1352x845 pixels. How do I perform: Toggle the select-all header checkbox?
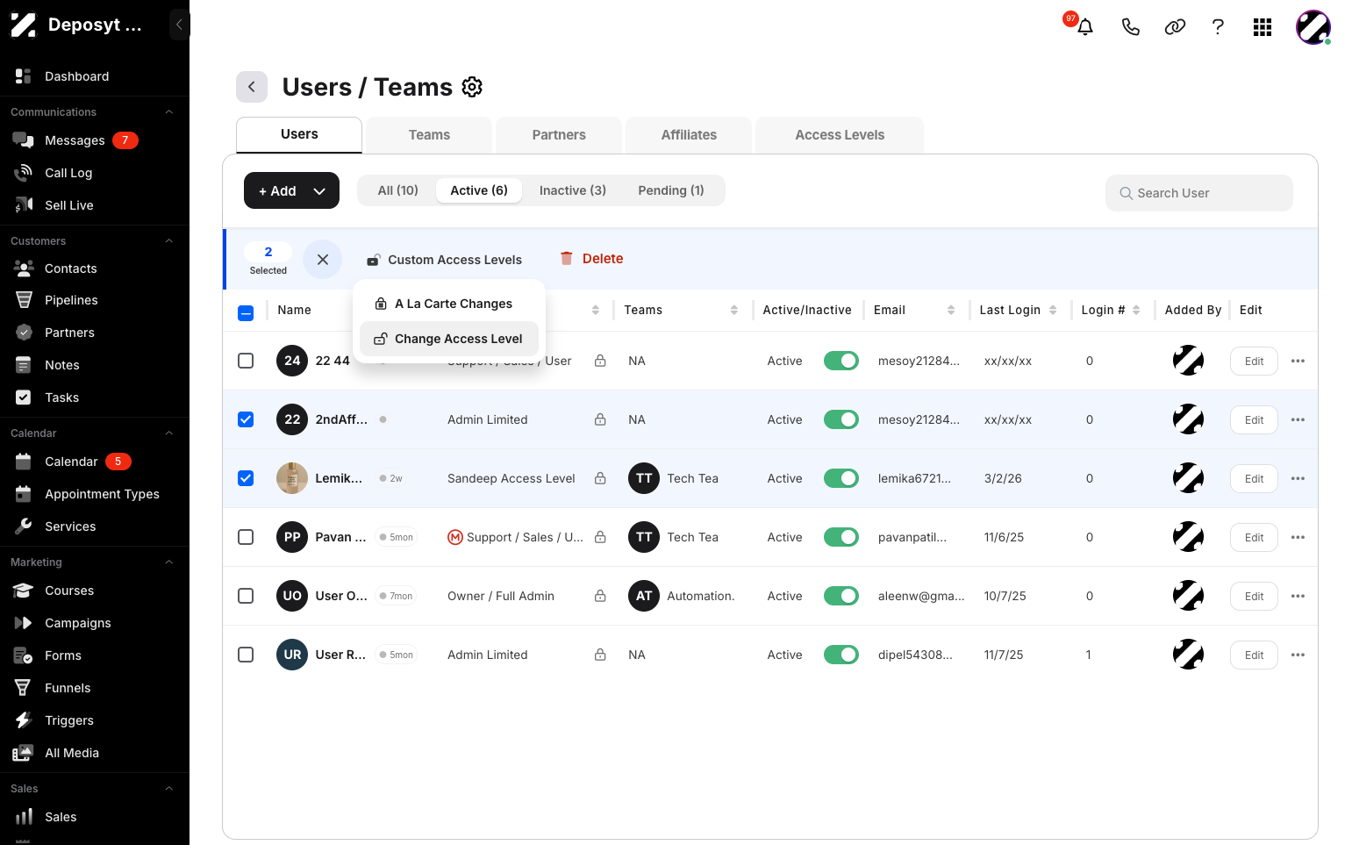(246, 312)
